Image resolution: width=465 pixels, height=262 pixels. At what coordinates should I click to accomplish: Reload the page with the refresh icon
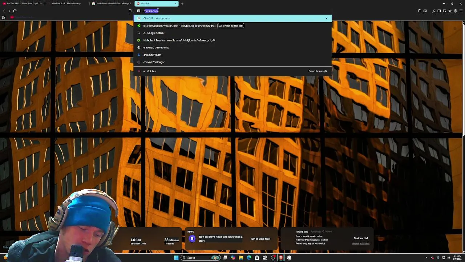coord(15,11)
